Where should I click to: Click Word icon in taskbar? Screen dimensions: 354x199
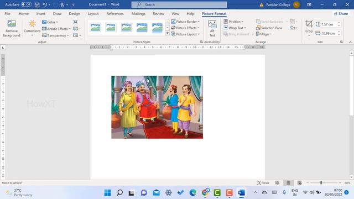pos(241,193)
